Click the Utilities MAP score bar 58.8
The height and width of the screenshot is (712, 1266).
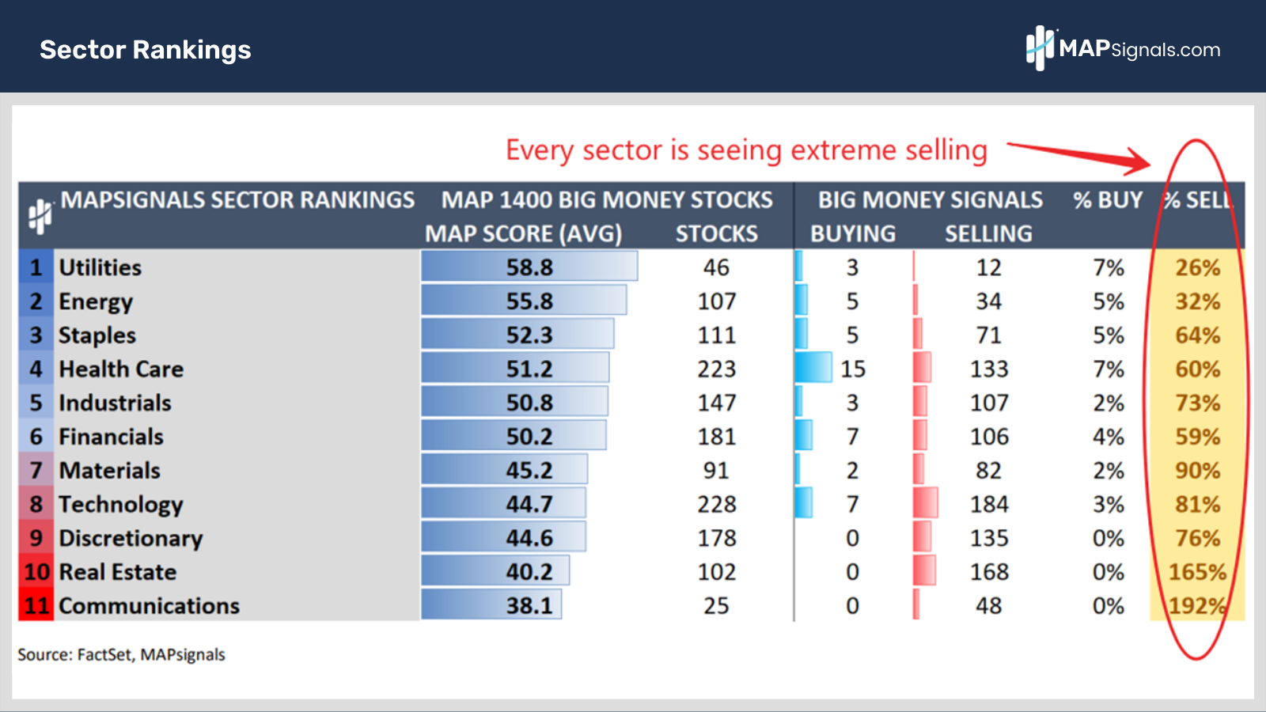529,267
